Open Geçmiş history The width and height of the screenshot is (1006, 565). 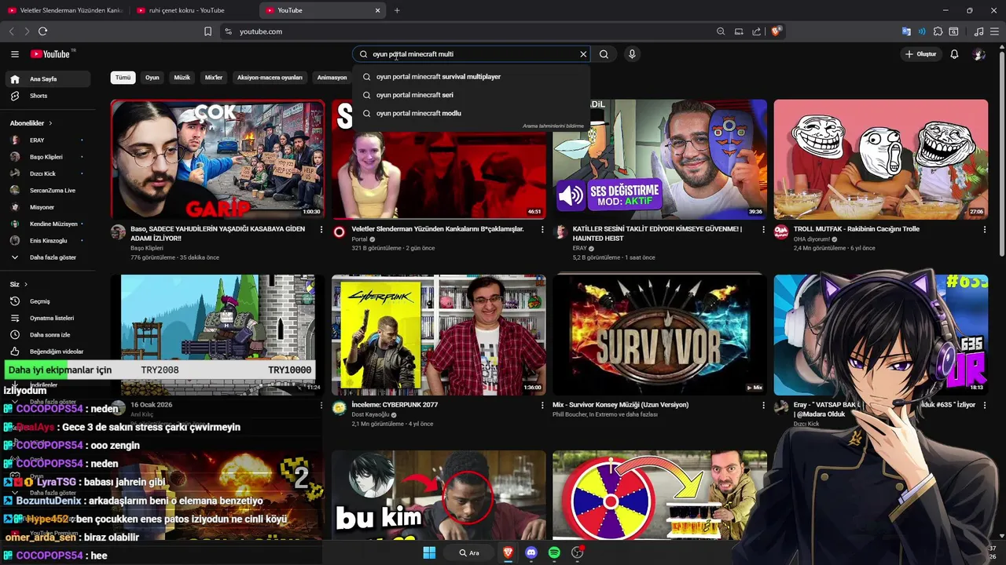pos(47,301)
